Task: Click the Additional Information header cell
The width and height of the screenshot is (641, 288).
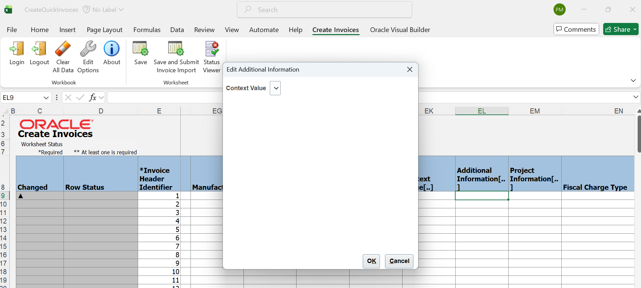Action: [x=482, y=174]
